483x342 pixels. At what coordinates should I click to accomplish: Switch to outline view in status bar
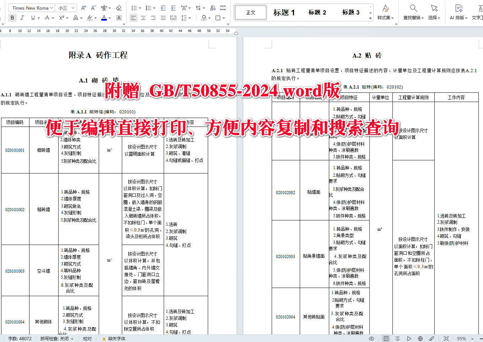pos(397,338)
